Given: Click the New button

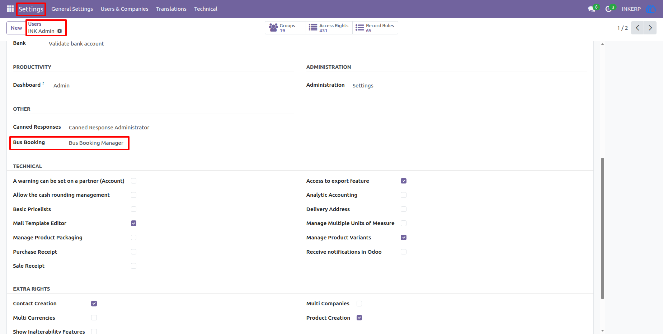Looking at the screenshot, I should 16,28.
